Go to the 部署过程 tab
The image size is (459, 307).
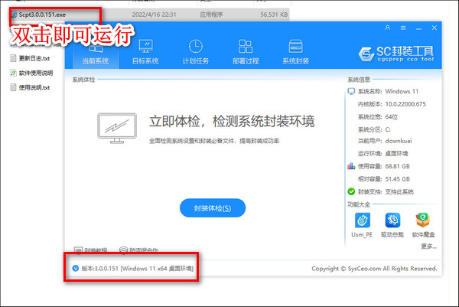click(x=246, y=53)
